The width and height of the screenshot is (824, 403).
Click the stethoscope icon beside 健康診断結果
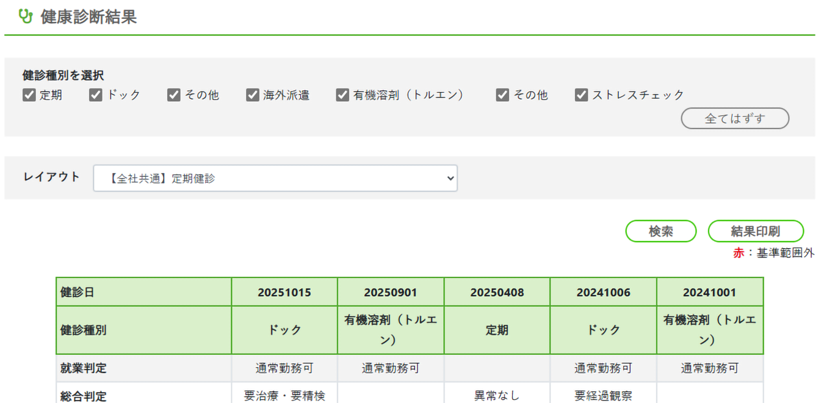(x=25, y=16)
